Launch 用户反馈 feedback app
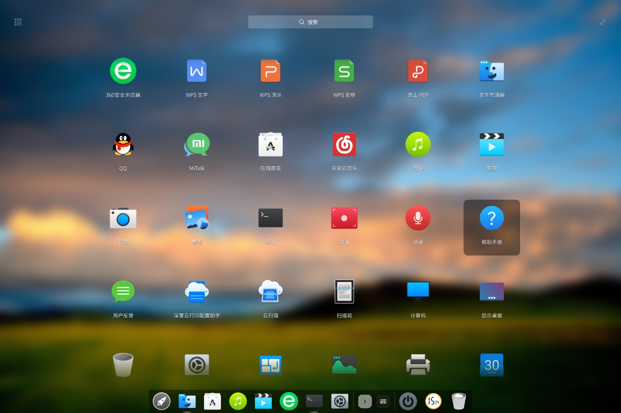Screen dimensions: 621x413 (123, 291)
